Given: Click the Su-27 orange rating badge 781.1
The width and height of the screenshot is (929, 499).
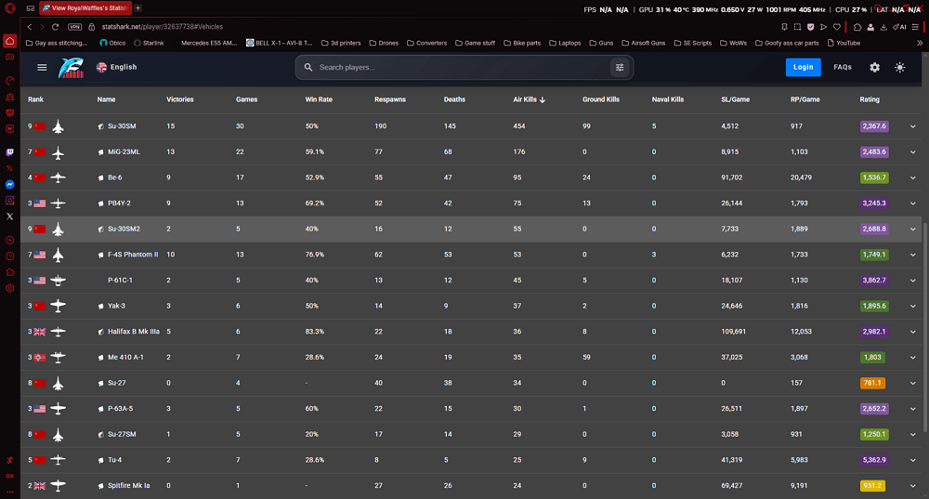Looking at the screenshot, I should (x=872, y=383).
